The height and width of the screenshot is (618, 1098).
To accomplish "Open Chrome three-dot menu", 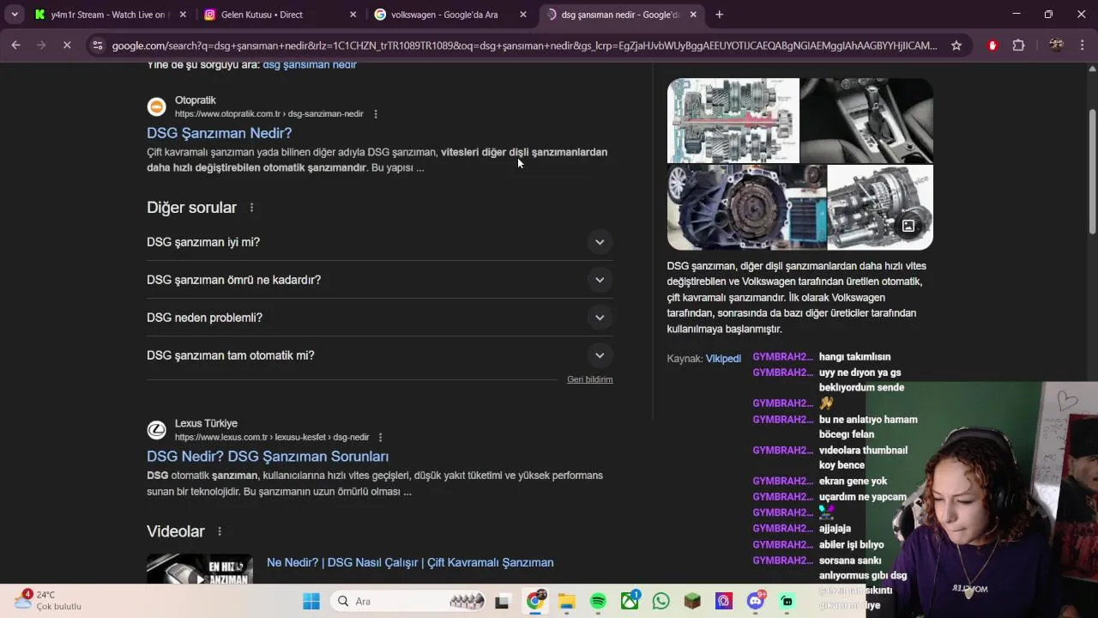I will pyautogui.click(x=1081, y=45).
